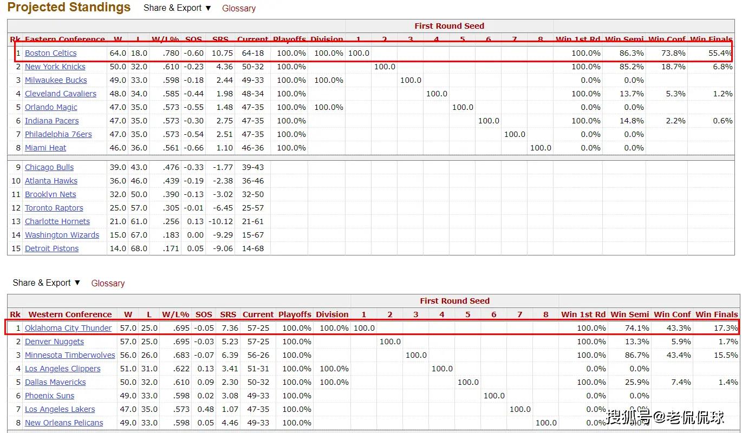
Task: Select Hornets SRS value -10.12
Action: (x=221, y=221)
